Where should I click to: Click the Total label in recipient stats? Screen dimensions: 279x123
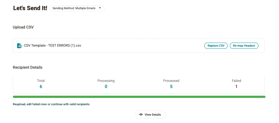(41, 81)
